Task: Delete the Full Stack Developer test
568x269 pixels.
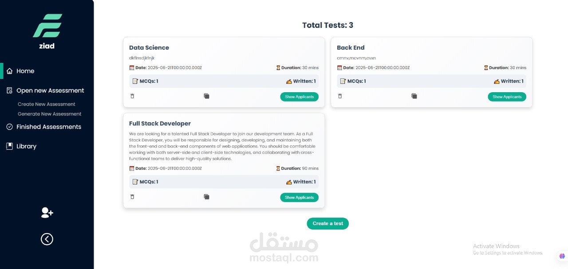Action: 132,197
